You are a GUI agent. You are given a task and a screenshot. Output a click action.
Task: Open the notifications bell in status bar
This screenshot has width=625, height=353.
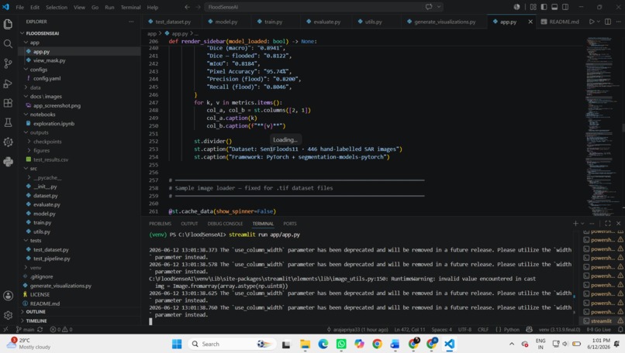(x=620, y=330)
